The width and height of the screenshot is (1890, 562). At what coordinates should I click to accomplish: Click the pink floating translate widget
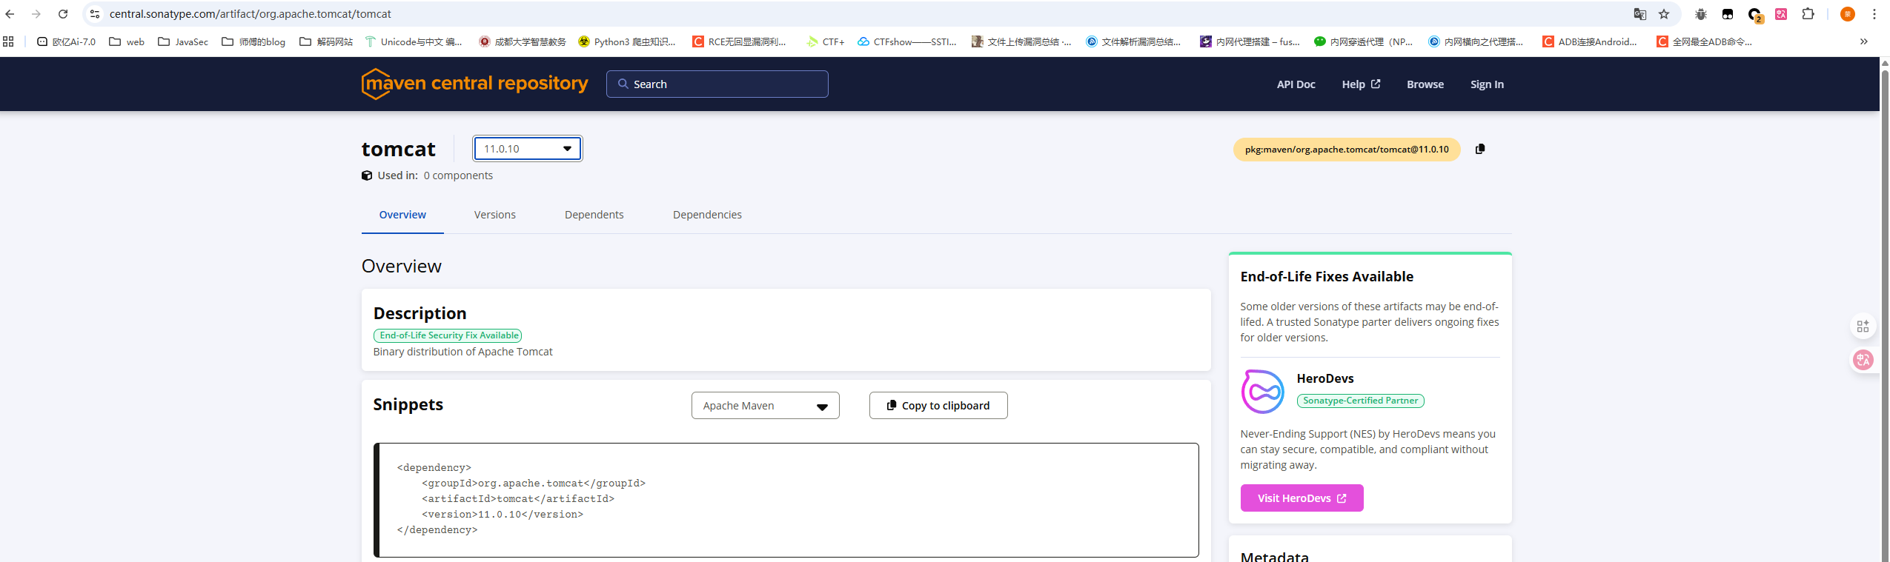point(1863,360)
